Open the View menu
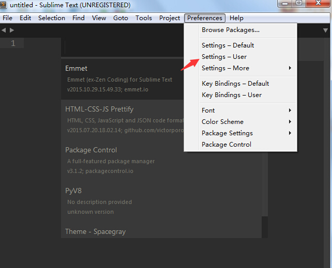Viewport: 332px width, 268px height. (99, 18)
